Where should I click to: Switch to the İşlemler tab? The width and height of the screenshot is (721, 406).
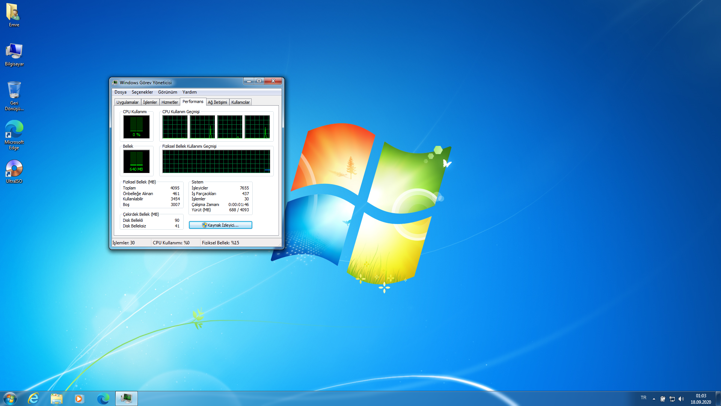[x=150, y=102]
